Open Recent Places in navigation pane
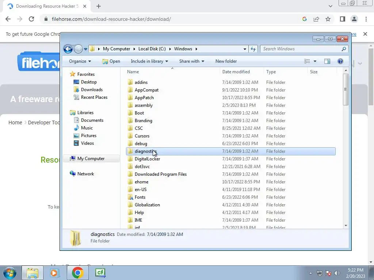 pos(94,97)
